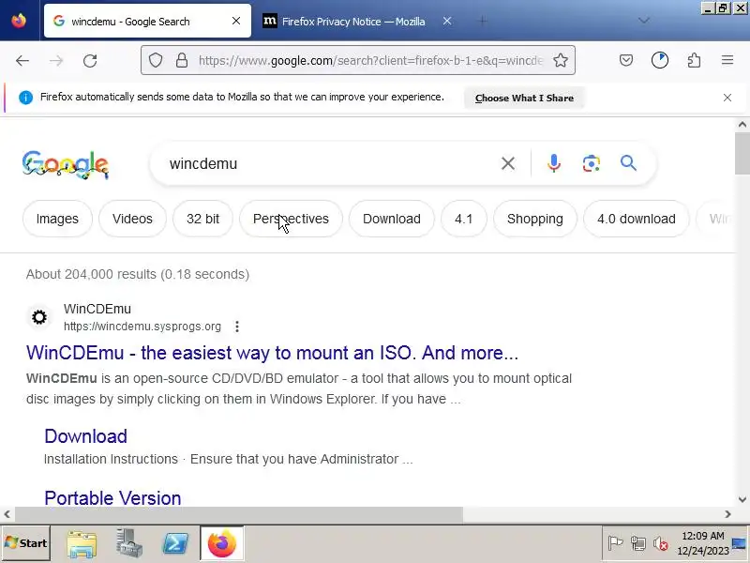Viewport: 750px width, 563px height.
Task: Click the Google holiday logo
Action: click(x=65, y=165)
